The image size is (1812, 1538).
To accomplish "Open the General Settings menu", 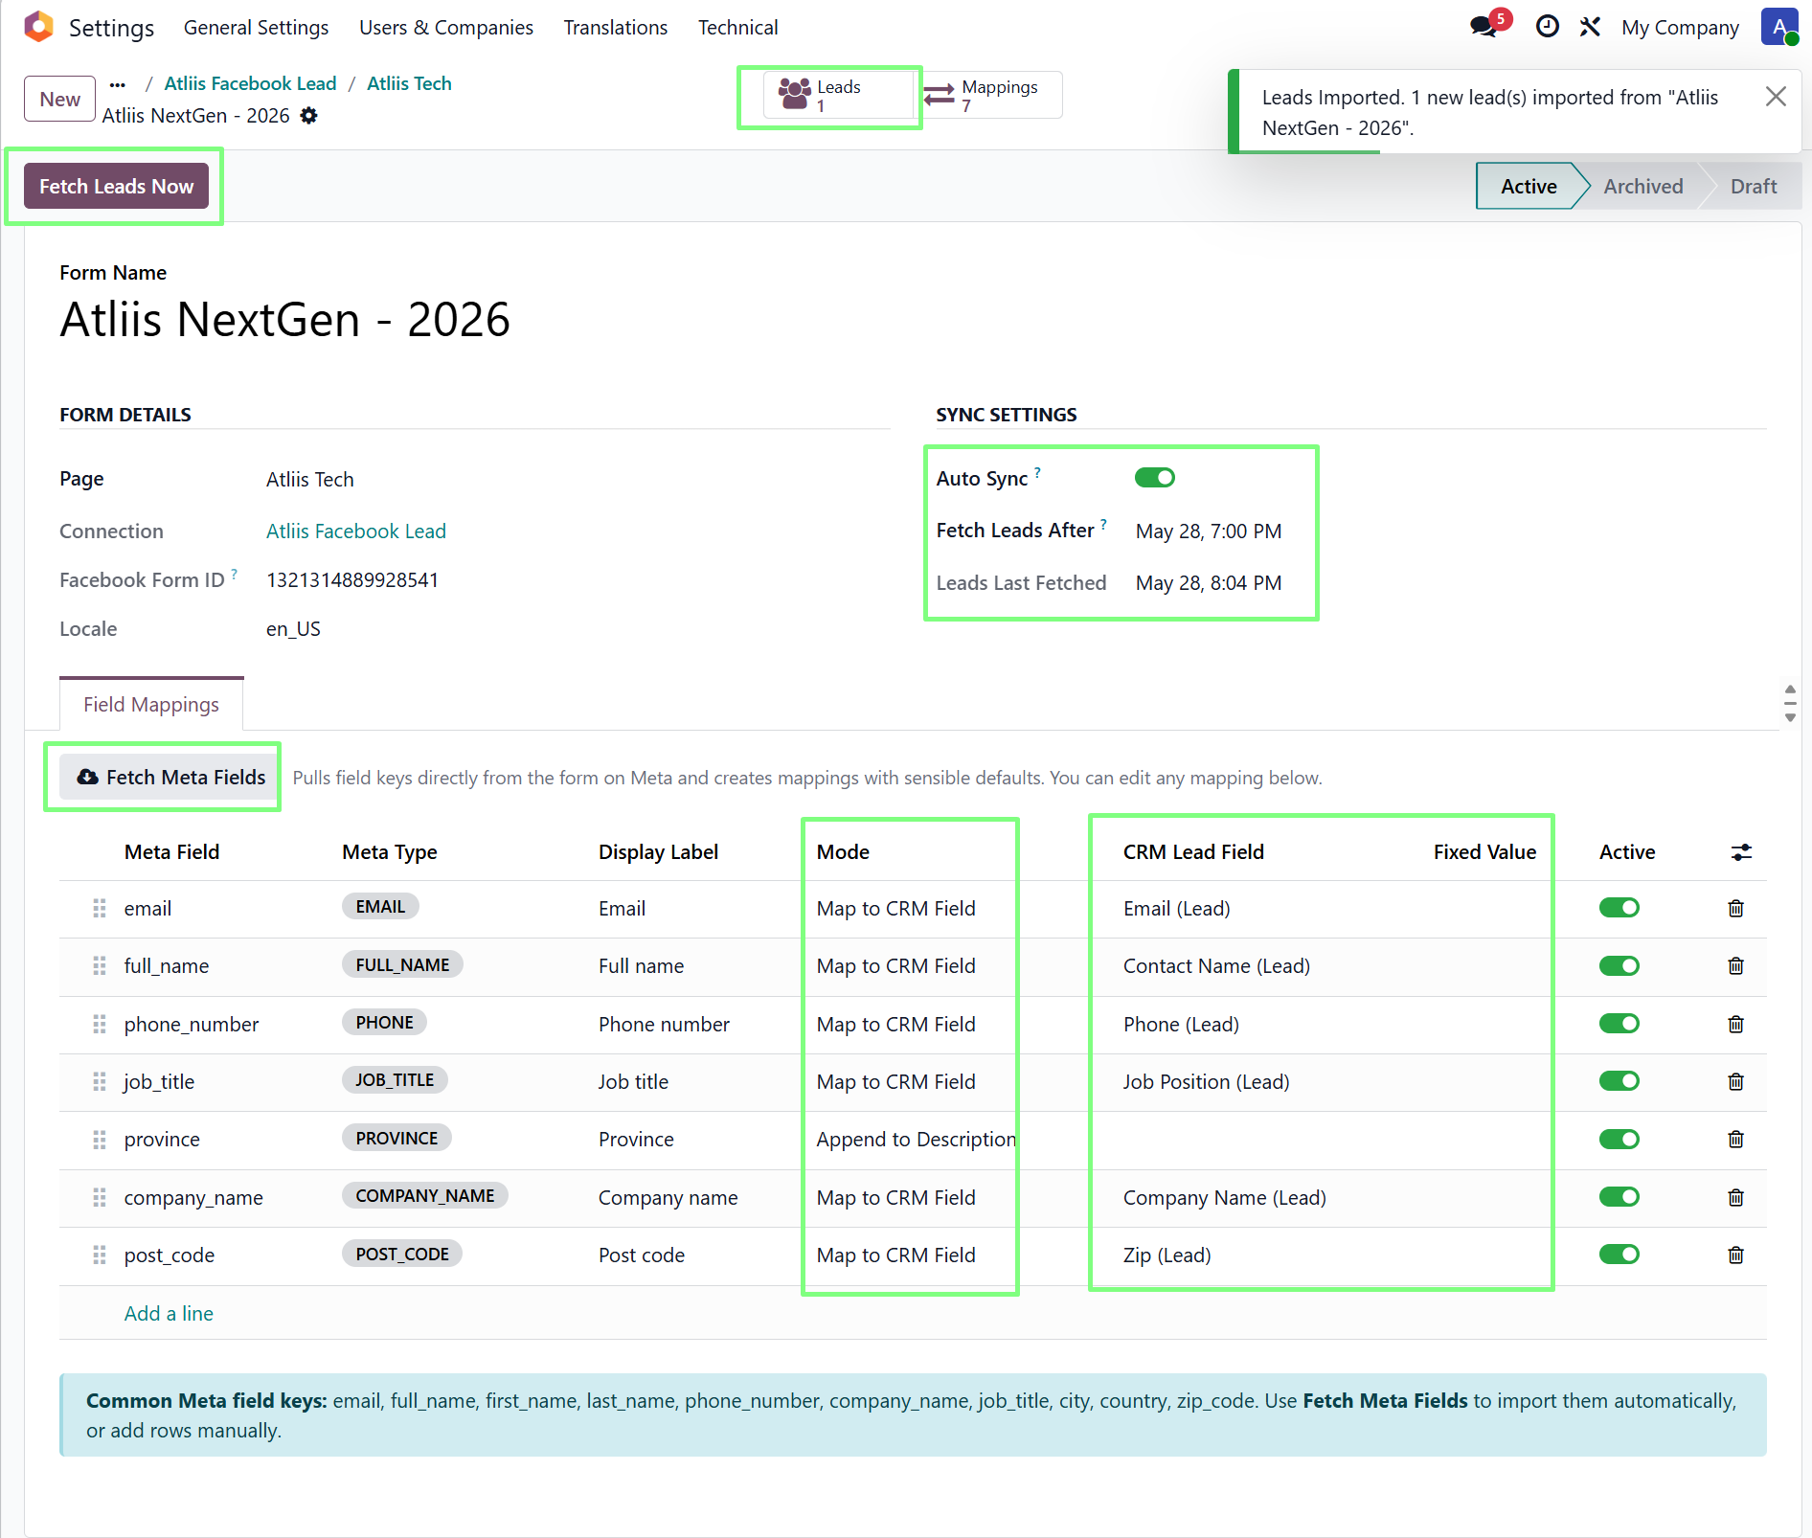I will click(256, 28).
